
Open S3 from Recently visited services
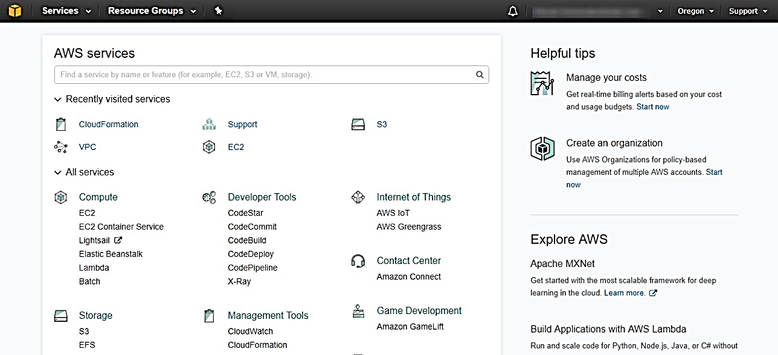pyautogui.click(x=382, y=124)
